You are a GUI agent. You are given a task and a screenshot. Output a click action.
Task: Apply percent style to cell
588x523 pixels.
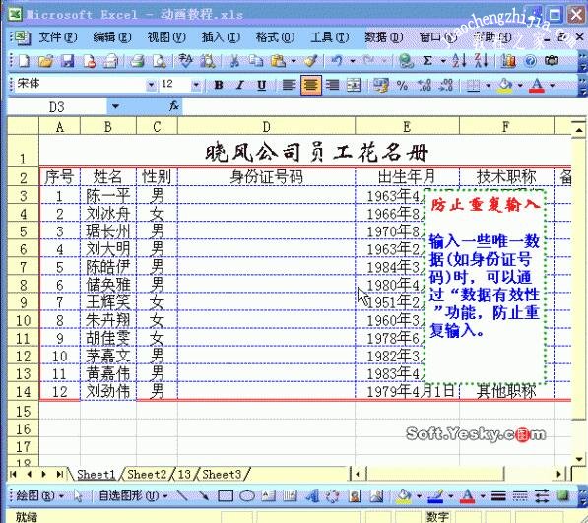pyautogui.click(x=403, y=85)
